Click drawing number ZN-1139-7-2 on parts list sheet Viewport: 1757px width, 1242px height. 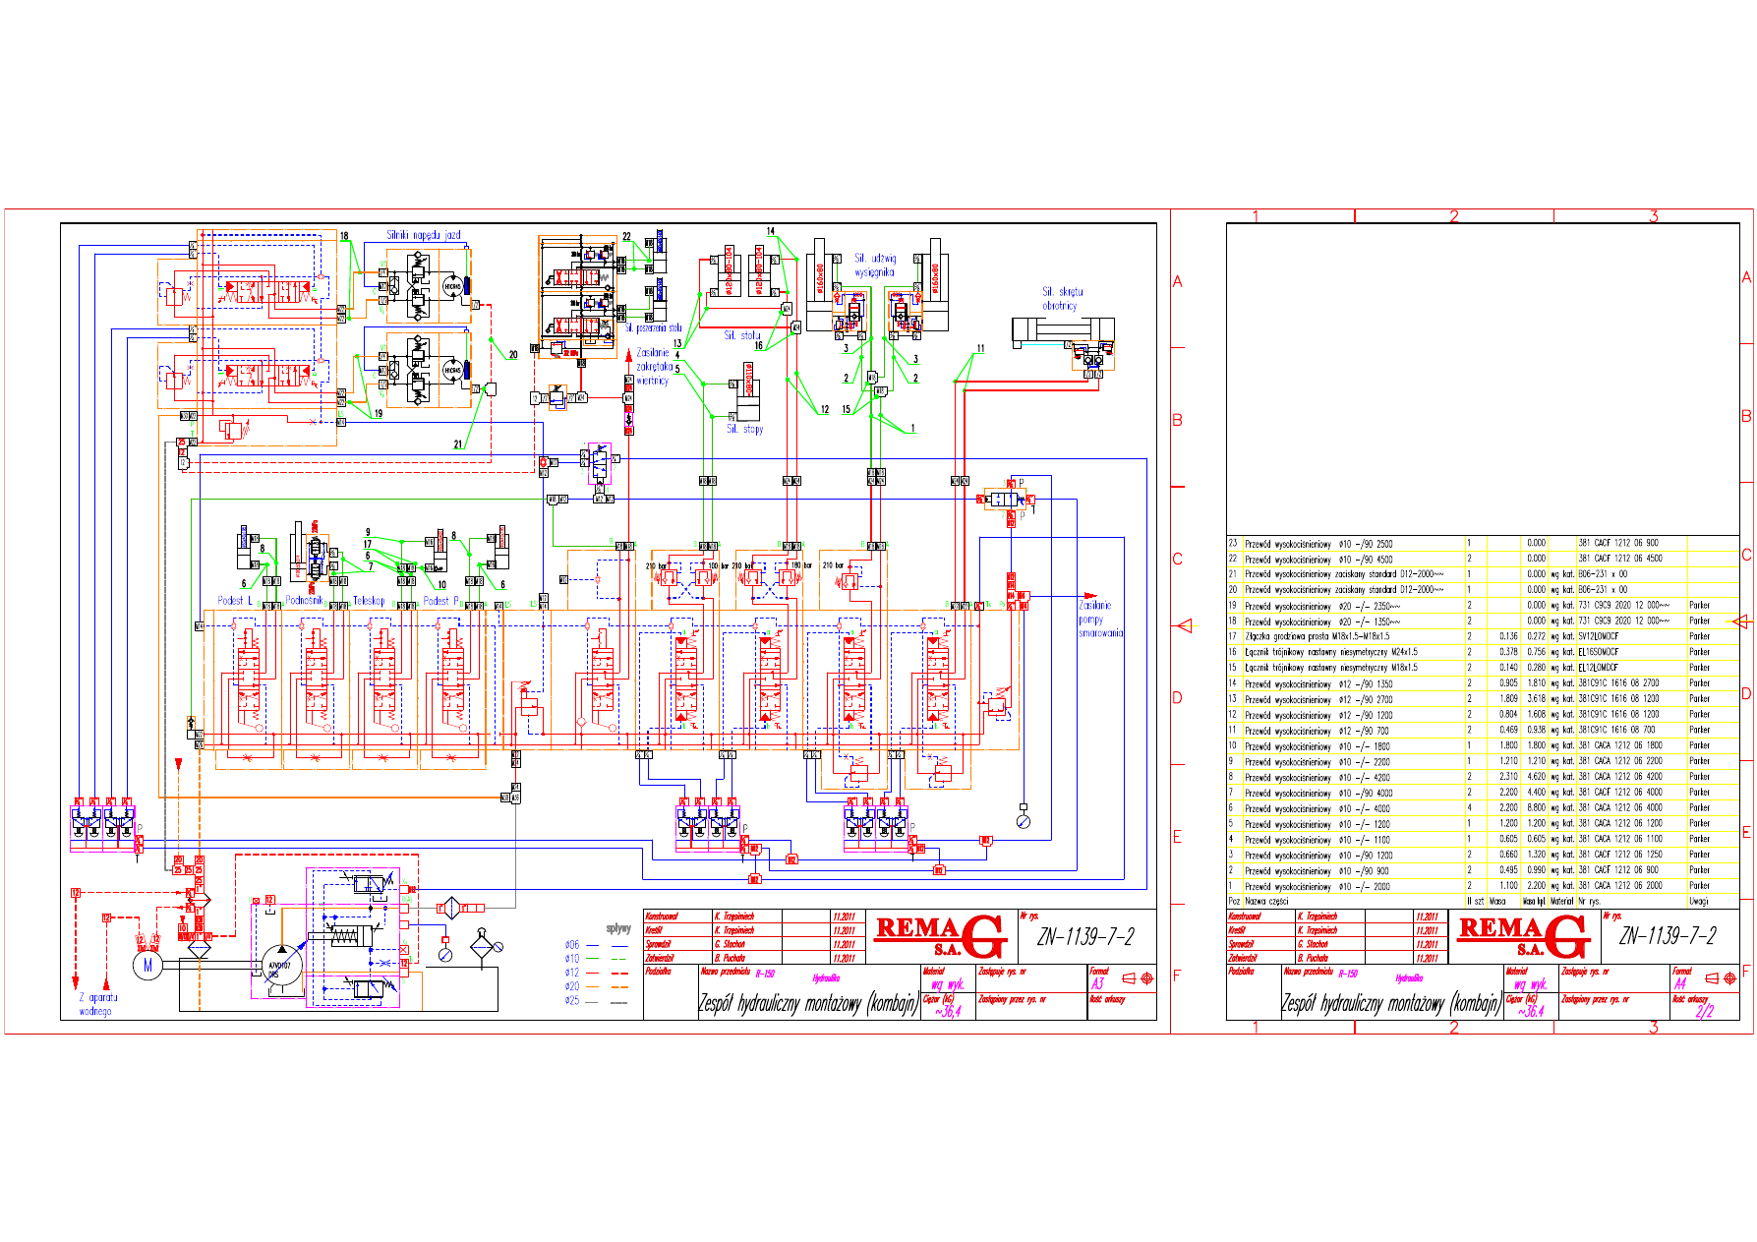coord(1668,936)
